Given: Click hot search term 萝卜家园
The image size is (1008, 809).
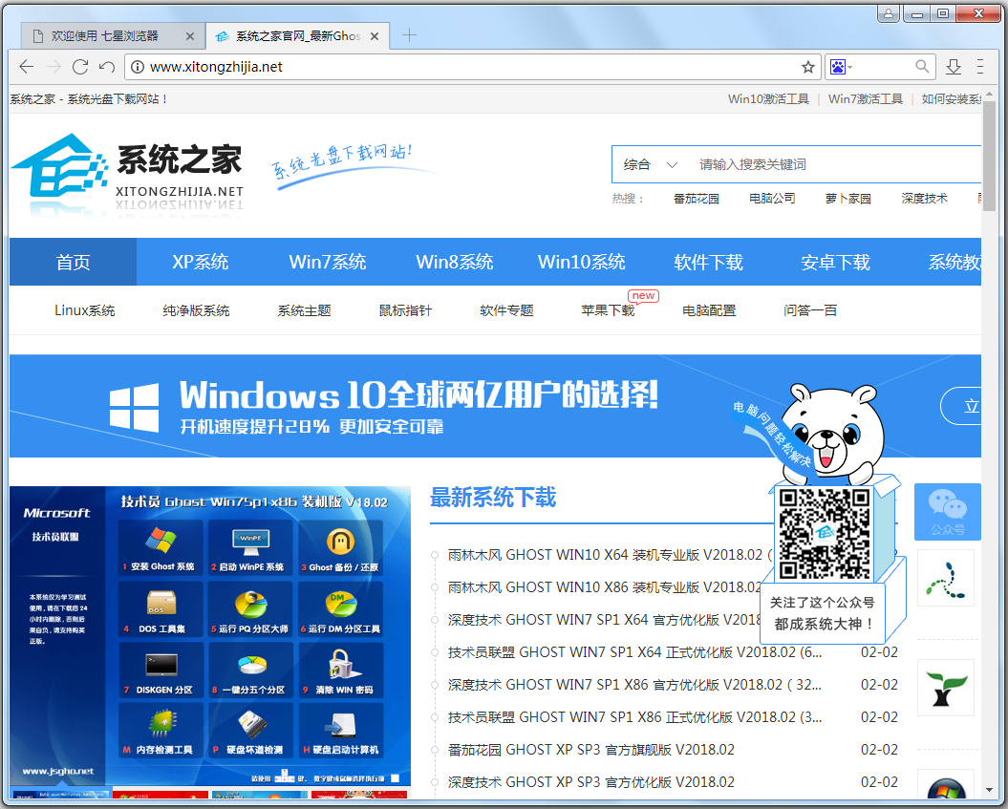Looking at the screenshot, I should click(x=847, y=199).
